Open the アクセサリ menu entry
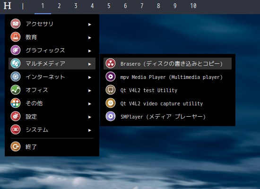260x189 pixels. [x=52, y=24]
